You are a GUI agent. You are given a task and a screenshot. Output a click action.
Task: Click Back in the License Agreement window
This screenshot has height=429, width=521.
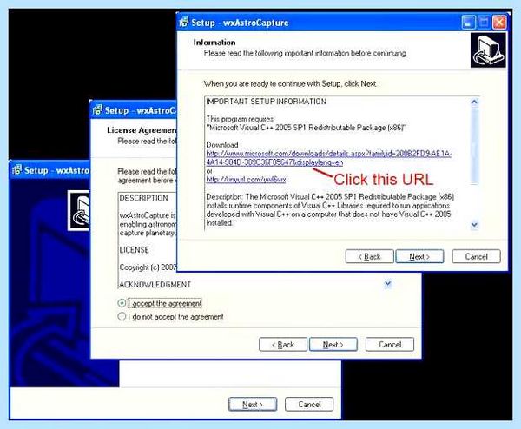283,345
